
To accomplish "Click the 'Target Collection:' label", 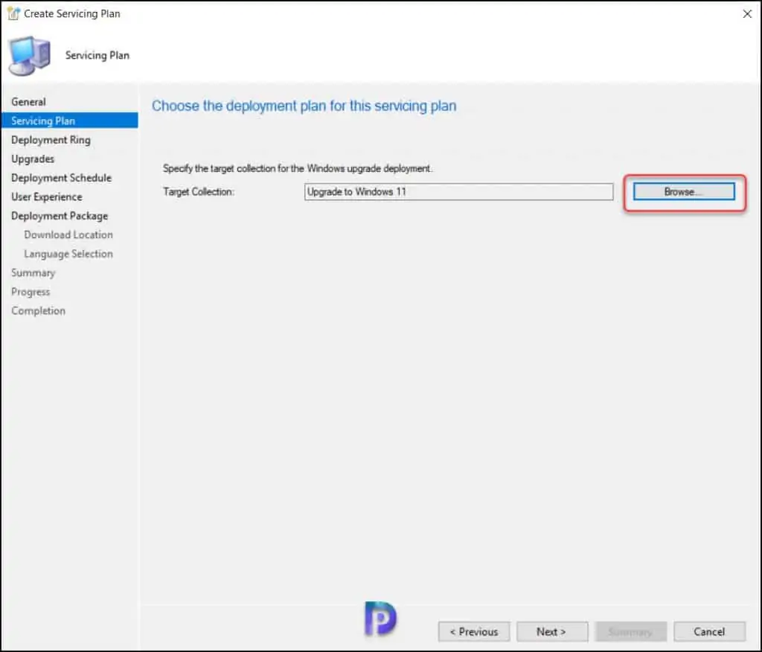I will (x=198, y=191).
